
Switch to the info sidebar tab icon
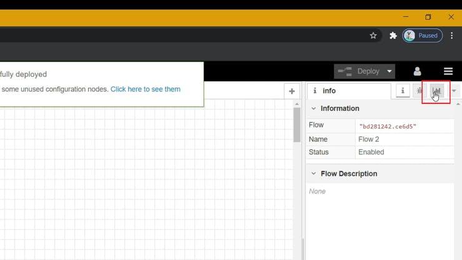(x=403, y=91)
